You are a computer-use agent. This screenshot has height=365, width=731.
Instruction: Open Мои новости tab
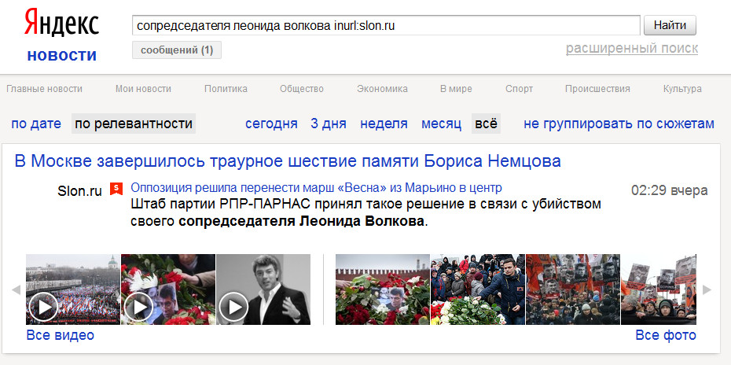click(x=143, y=89)
